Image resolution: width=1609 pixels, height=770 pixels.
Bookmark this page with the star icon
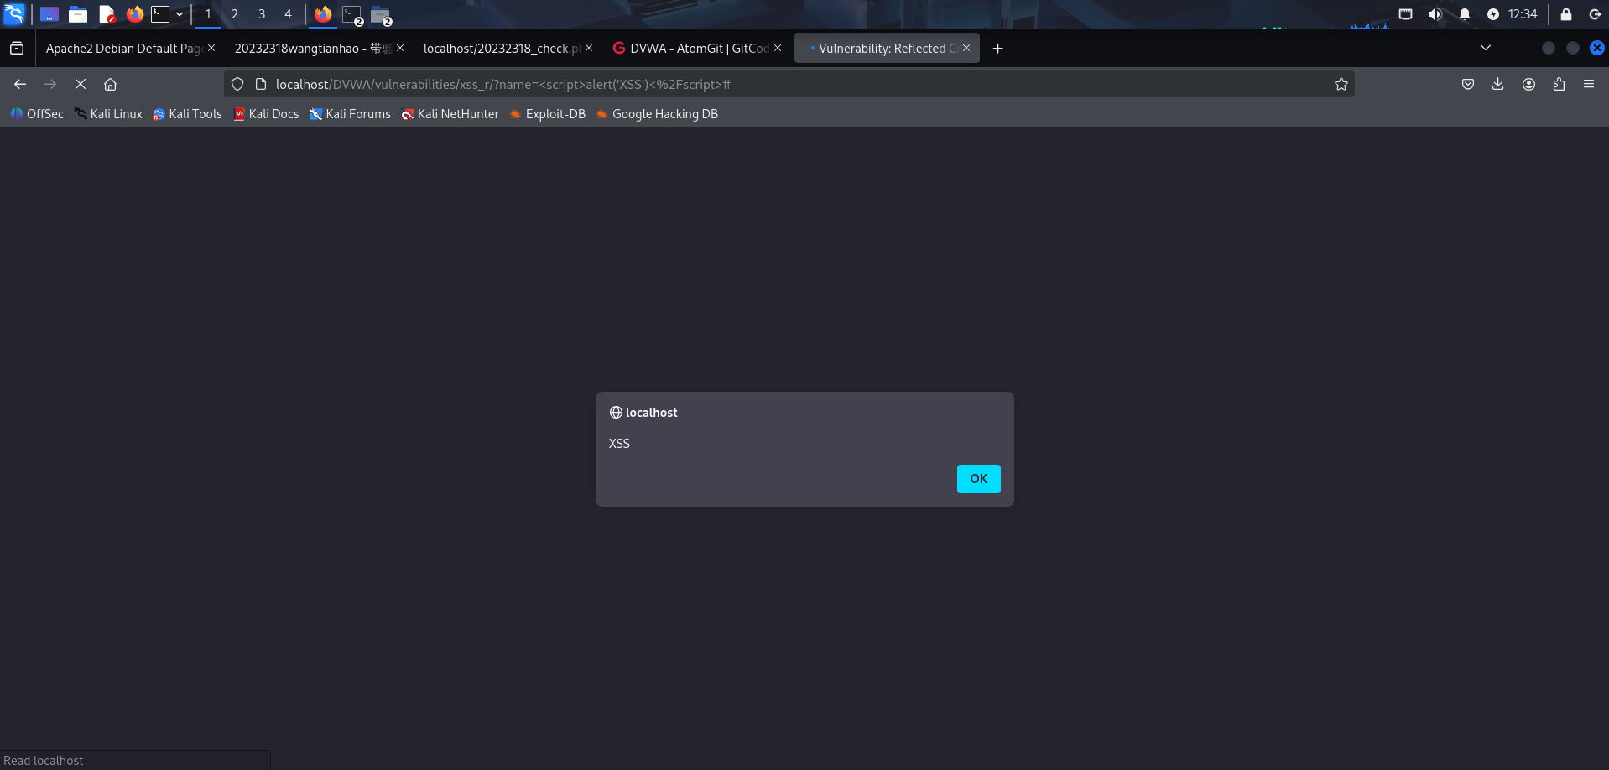1341,84
